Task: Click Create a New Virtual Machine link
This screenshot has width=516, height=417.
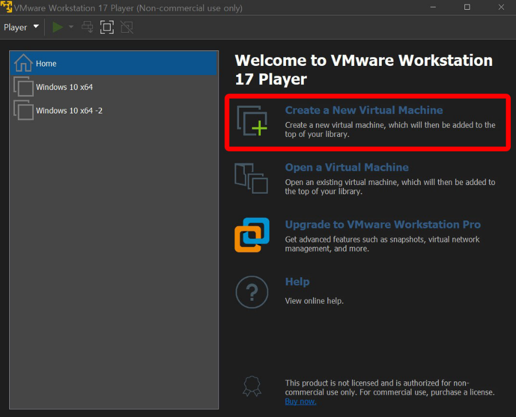Action: click(x=363, y=110)
